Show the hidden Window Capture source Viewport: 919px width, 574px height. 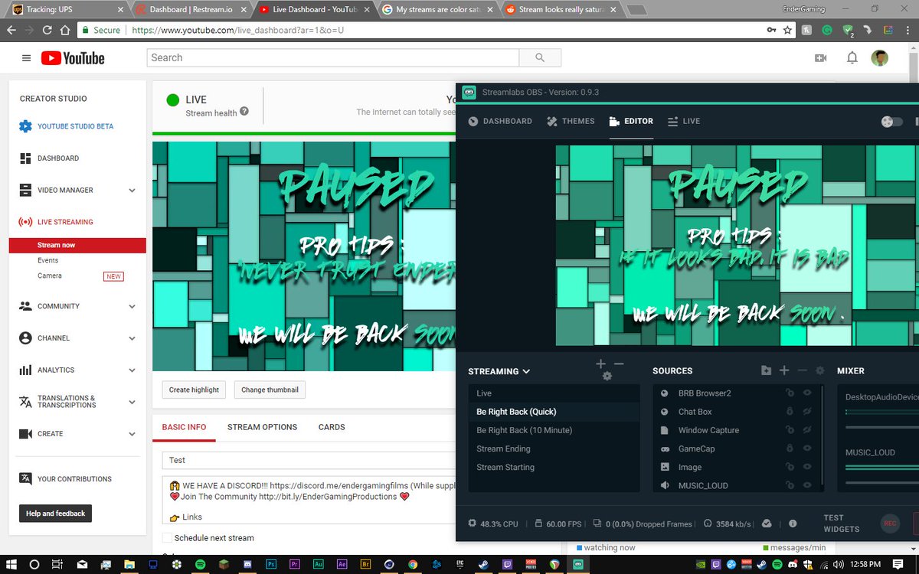(807, 429)
